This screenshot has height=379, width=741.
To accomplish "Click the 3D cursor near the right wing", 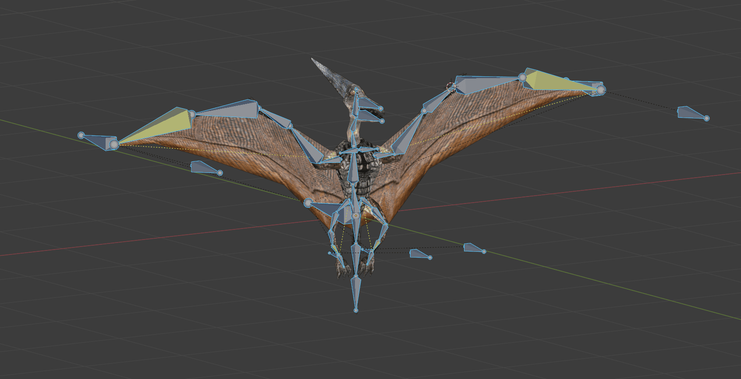I will (x=450, y=86).
